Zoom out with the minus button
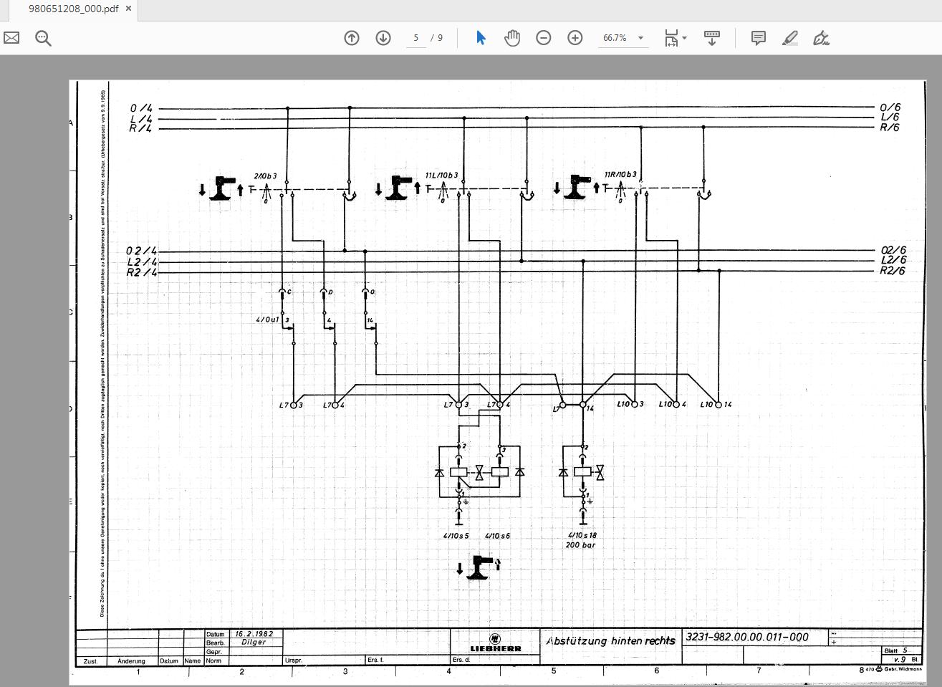942x687 pixels. point(544,38)
